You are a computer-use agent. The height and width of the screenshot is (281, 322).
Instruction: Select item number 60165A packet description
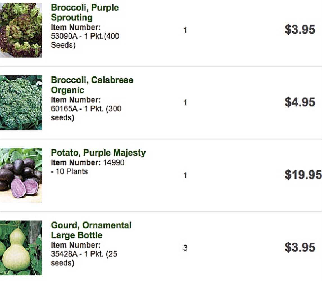(86, 113)
